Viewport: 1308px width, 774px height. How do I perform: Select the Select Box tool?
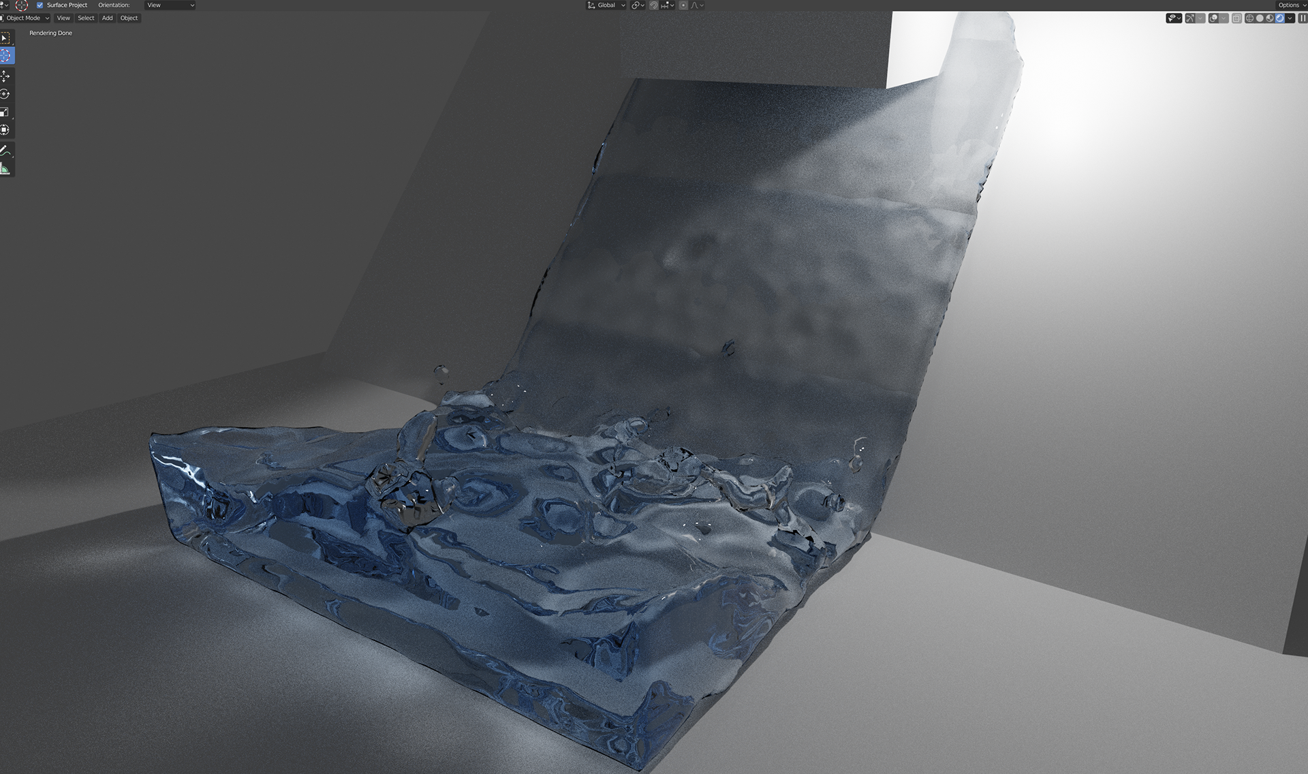(5, 38)
